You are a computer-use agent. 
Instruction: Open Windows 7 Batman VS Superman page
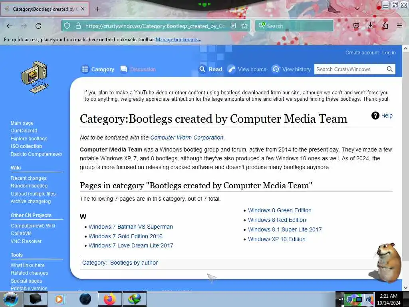[x=131, y=227]
